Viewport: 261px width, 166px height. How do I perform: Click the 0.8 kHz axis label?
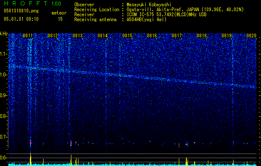pyautogui.click(x=3, y=116)
